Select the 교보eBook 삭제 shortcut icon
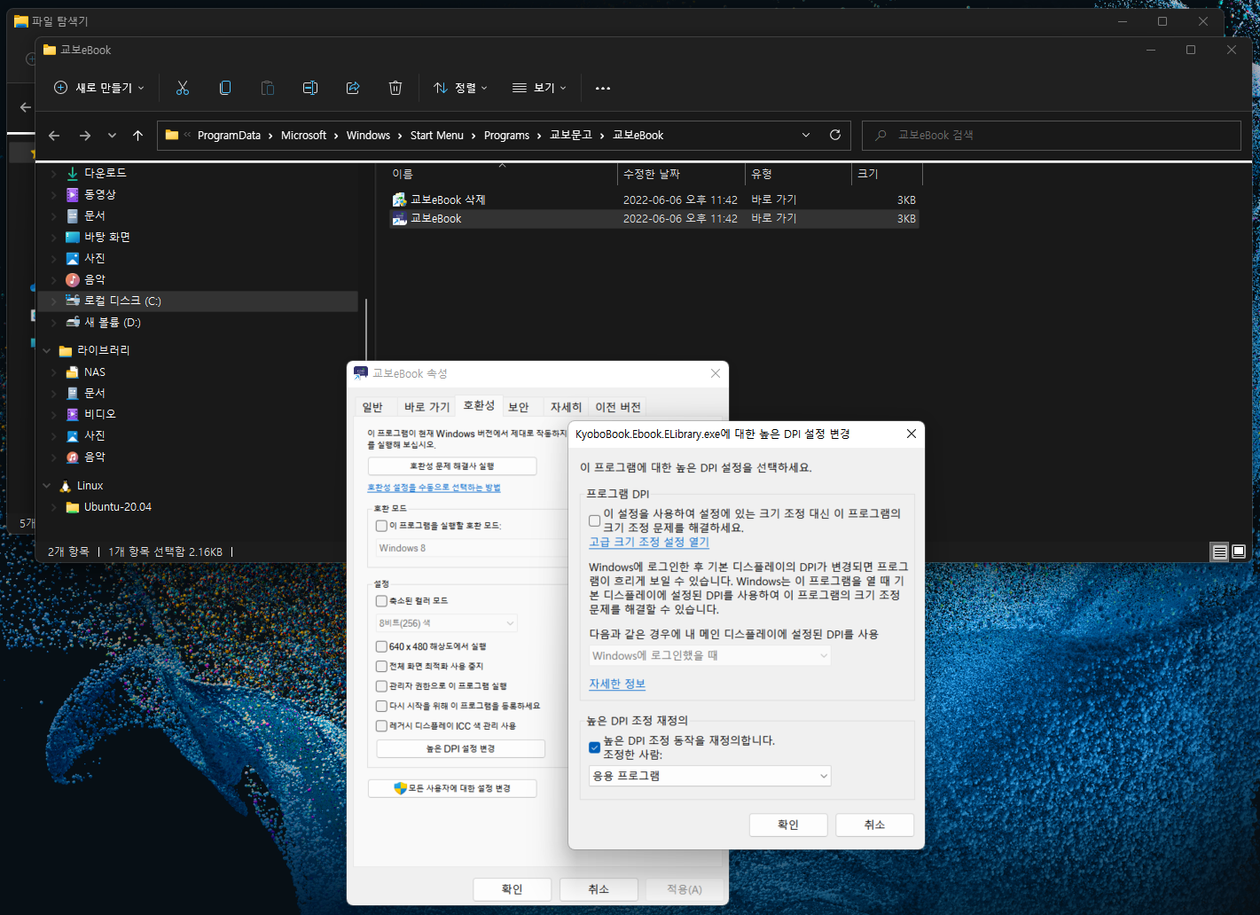Image resolution: width=1260 pixels, height=915 pixels. click(400, 199)
